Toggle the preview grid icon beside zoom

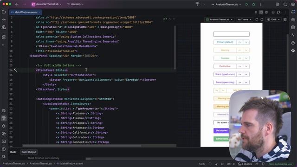285,19
